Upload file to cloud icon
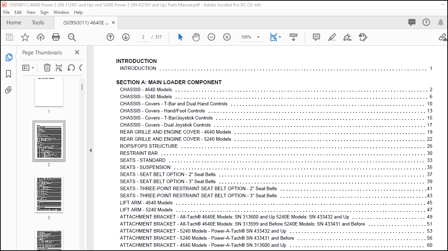This screenshot has width=448, height=251. point(41,37)
